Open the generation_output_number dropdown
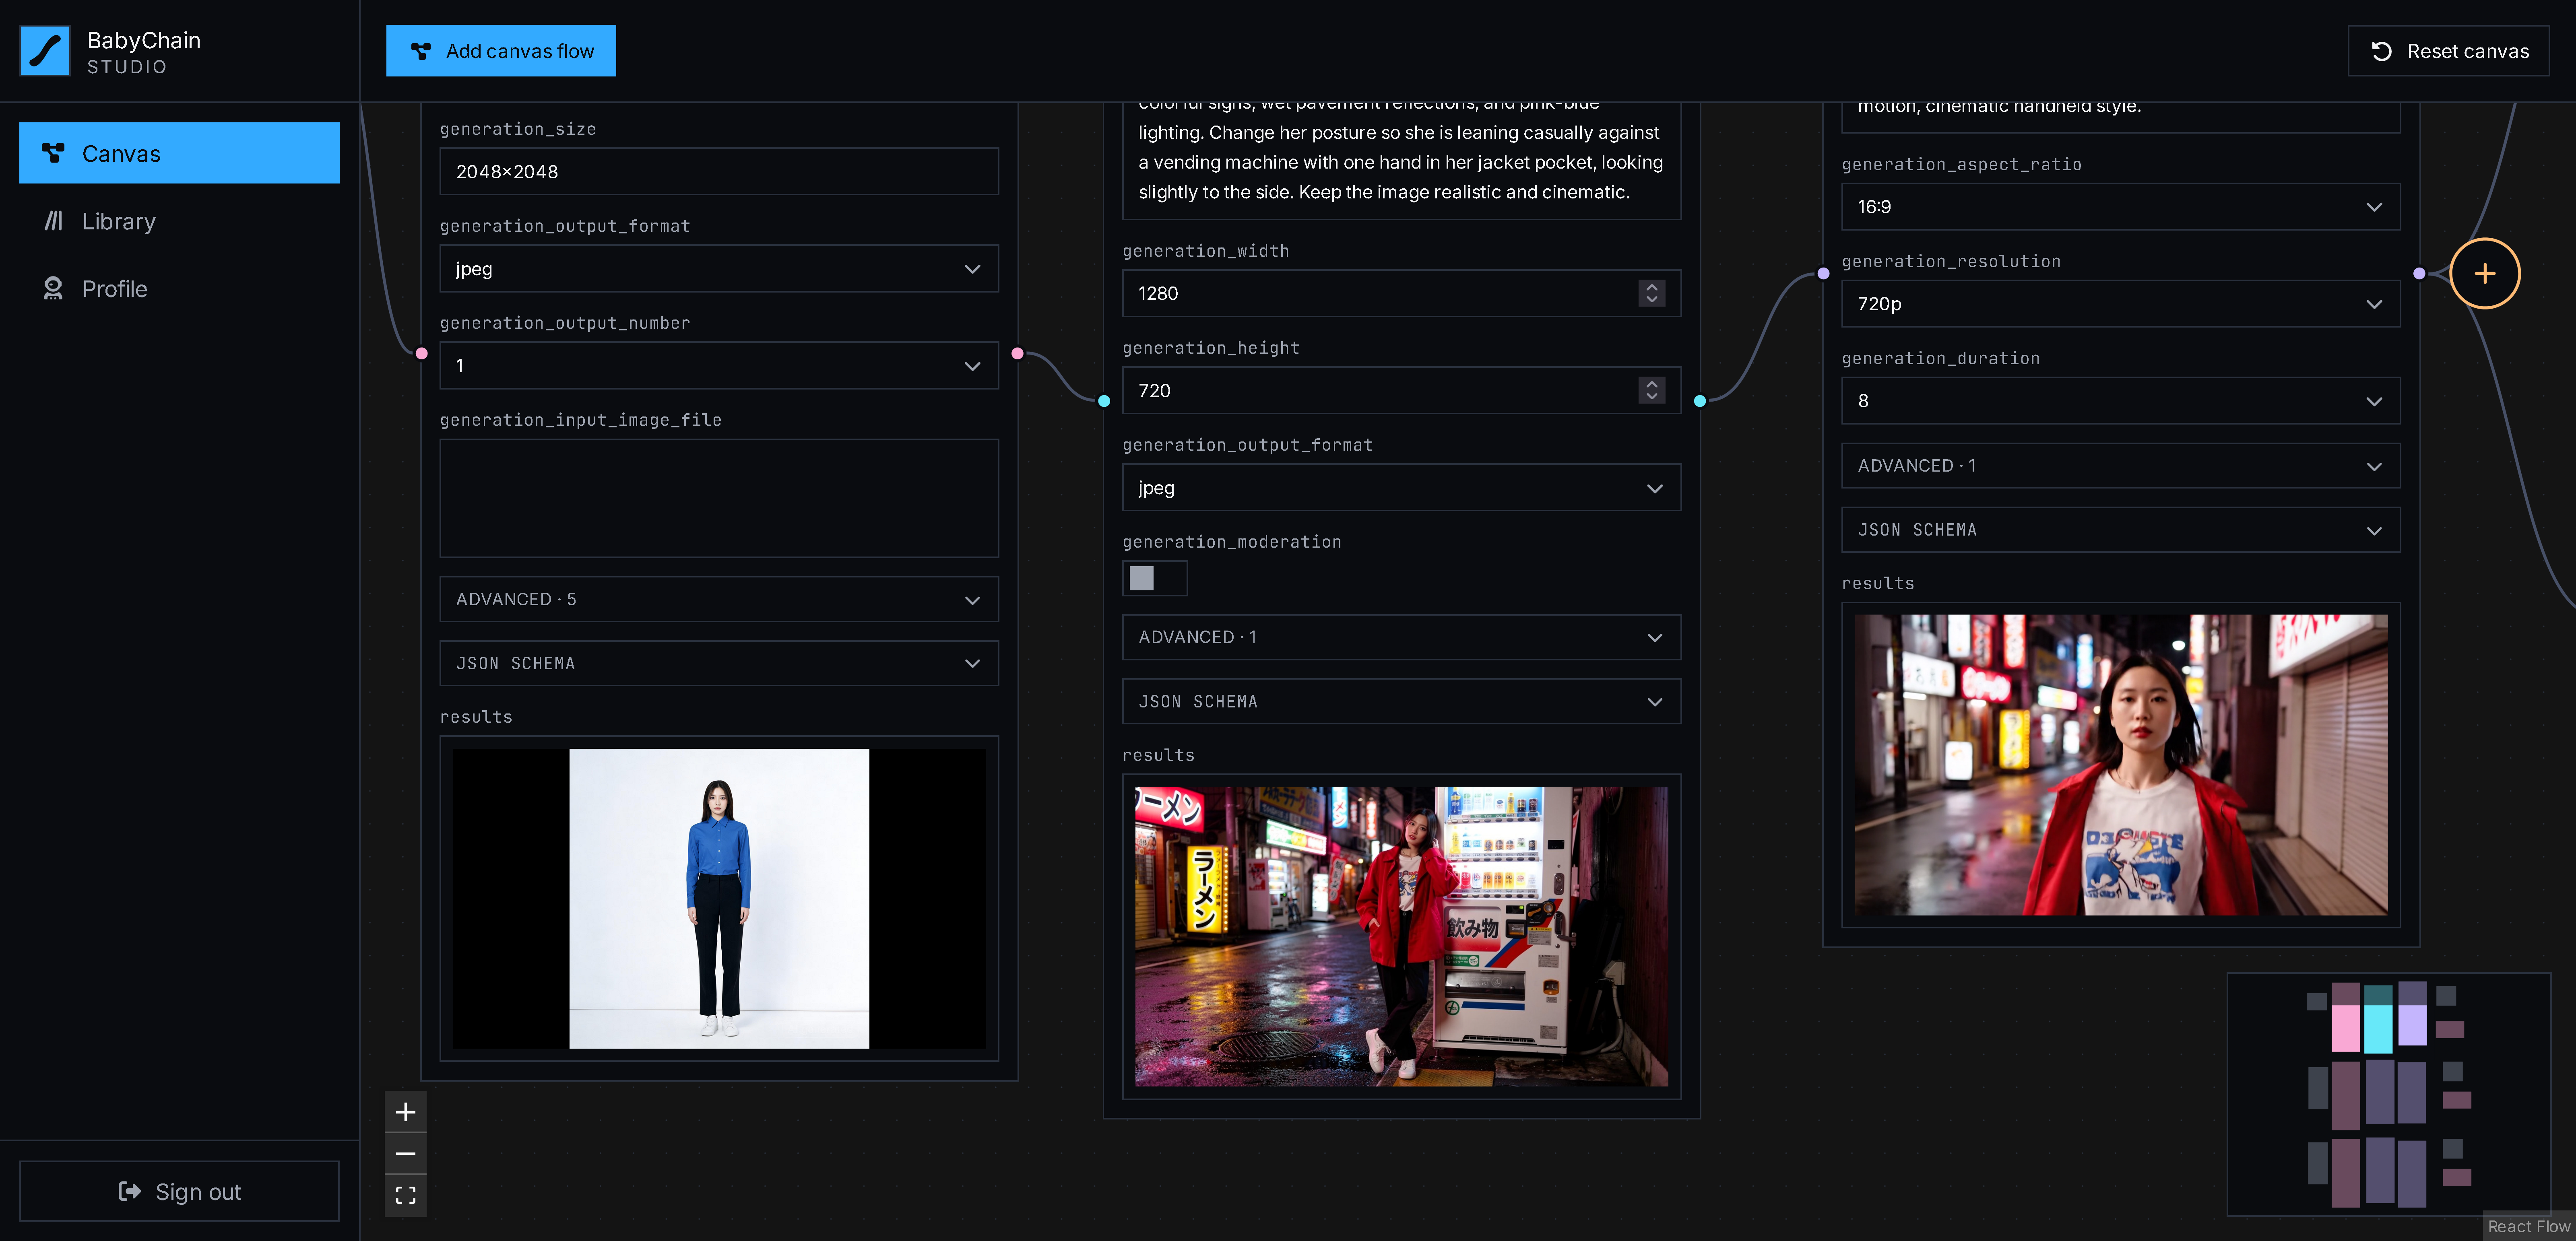 tap(719, 366)
